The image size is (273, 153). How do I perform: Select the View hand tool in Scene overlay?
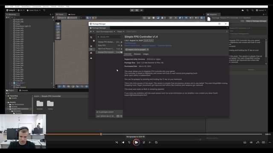(58, 24)
